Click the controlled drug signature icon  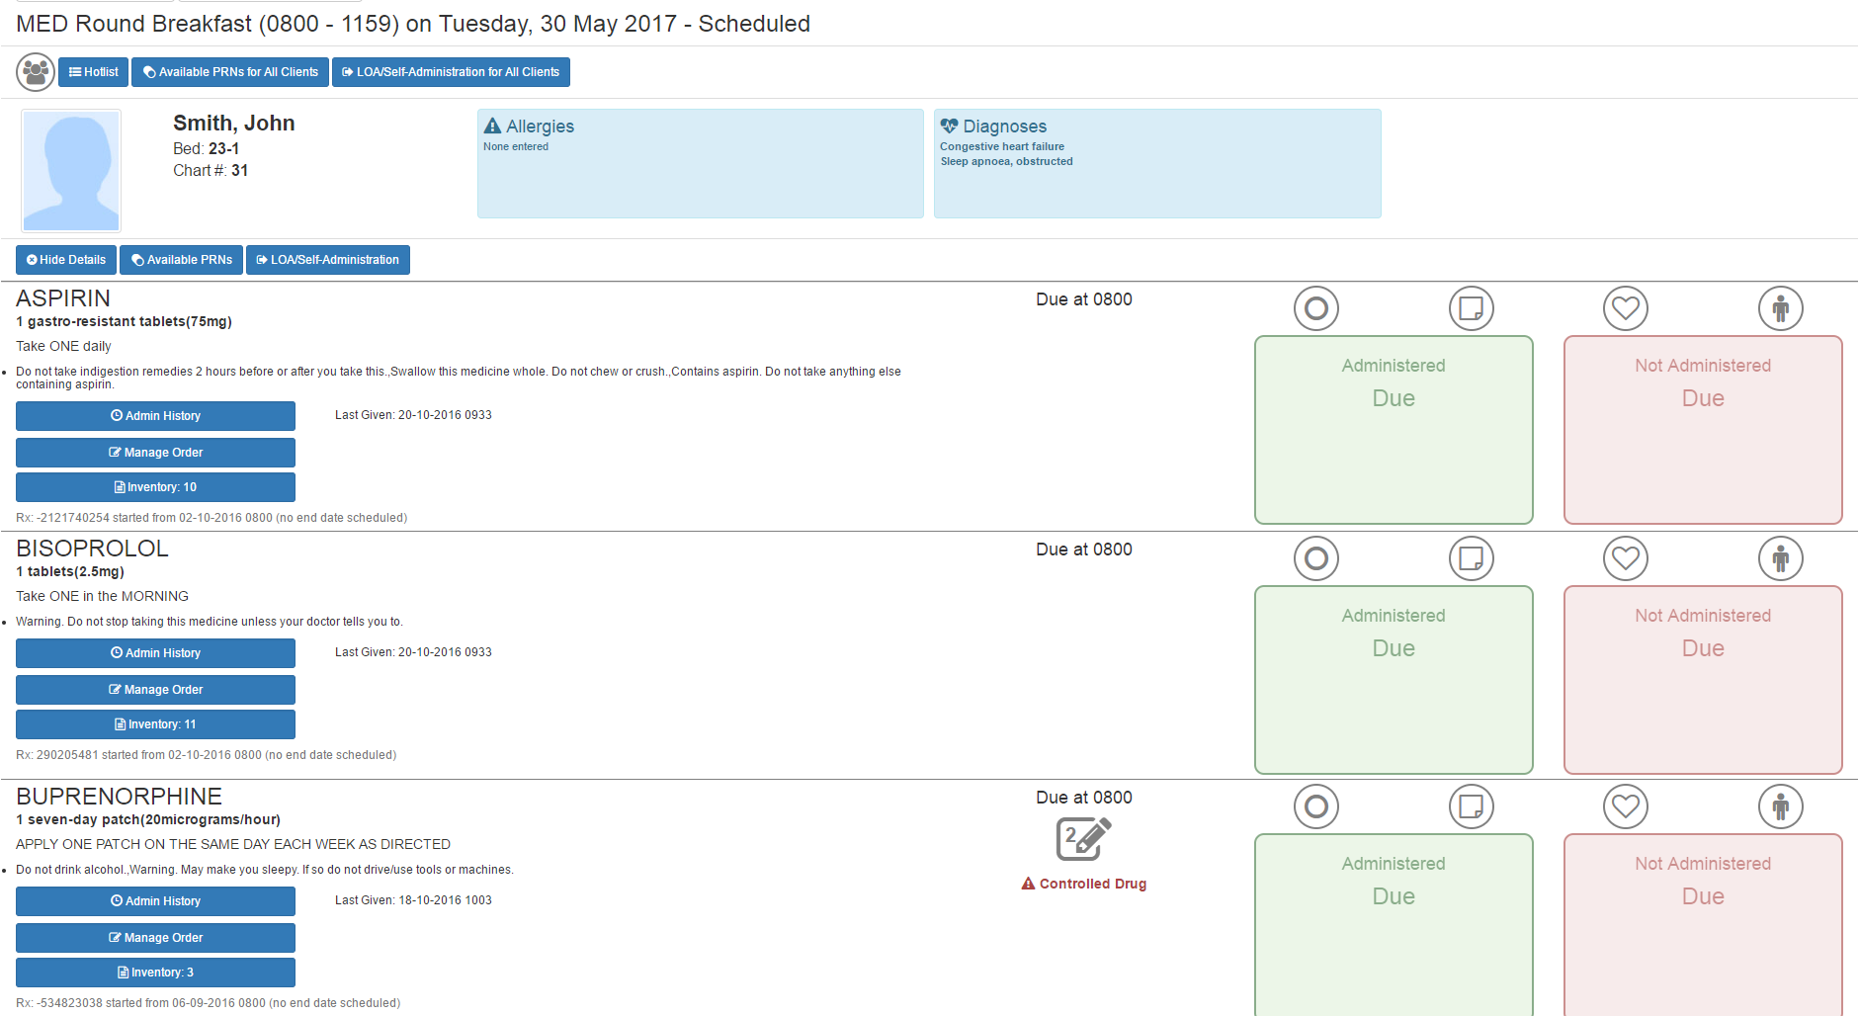(1083, 839)
